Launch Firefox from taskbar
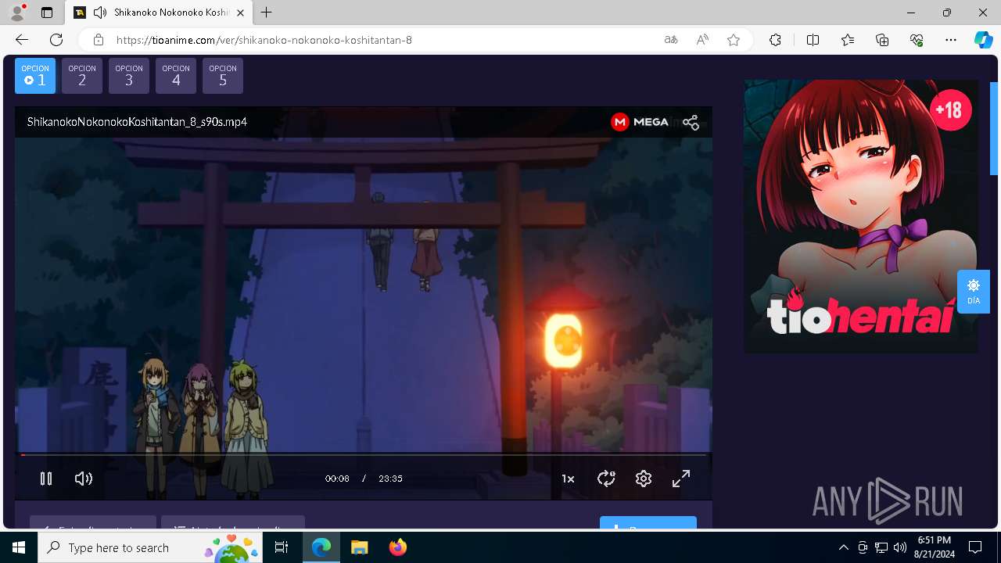1001x563 pixels. 397,547
